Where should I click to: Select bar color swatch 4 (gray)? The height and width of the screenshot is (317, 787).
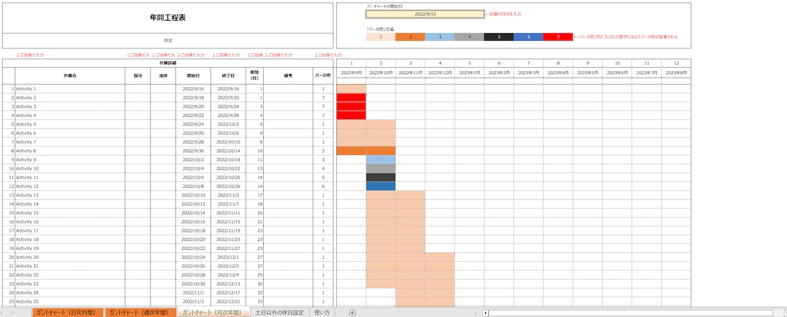click(470, 37)
